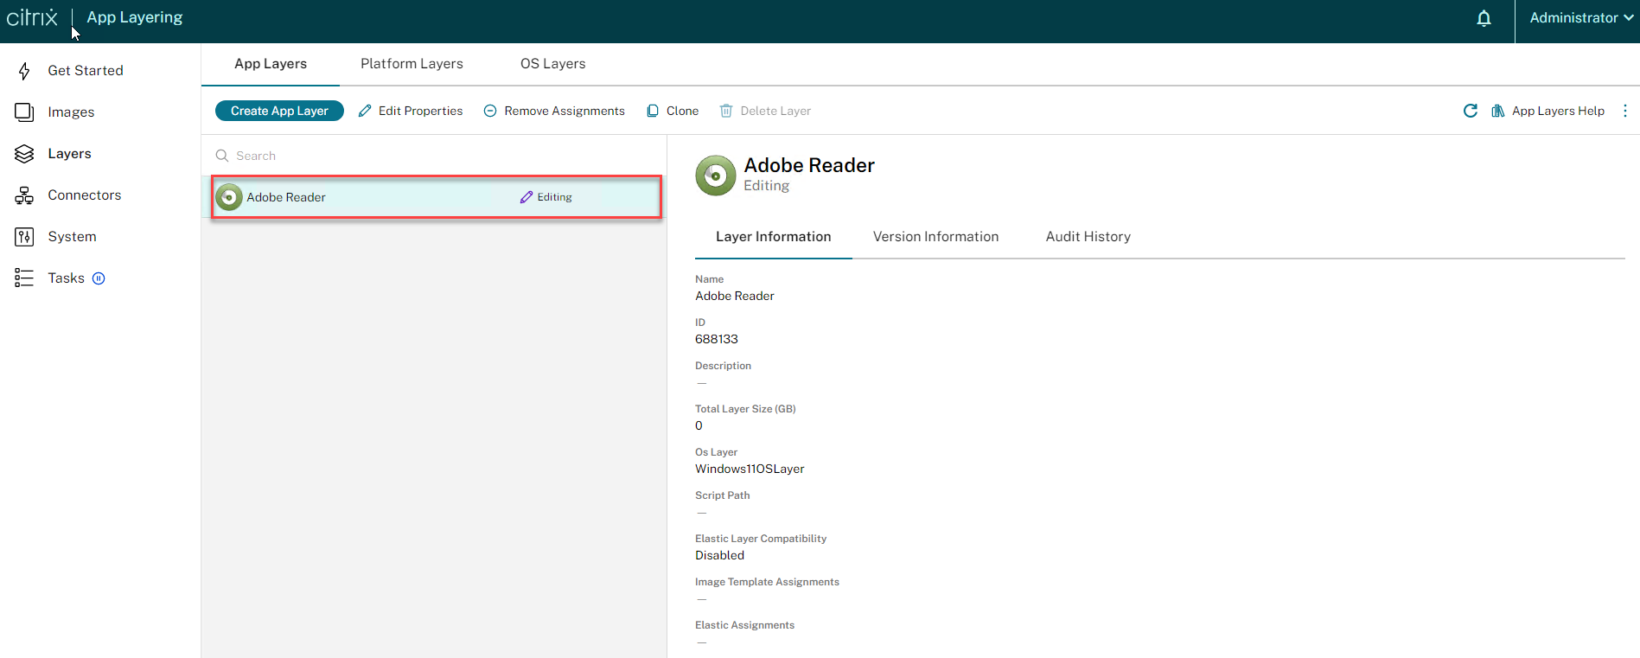The height and width of the screenshot is (658, 1640).
Task: Click the Tasks paused status icon
Action: pyautogui.click(x=99, y=278)
